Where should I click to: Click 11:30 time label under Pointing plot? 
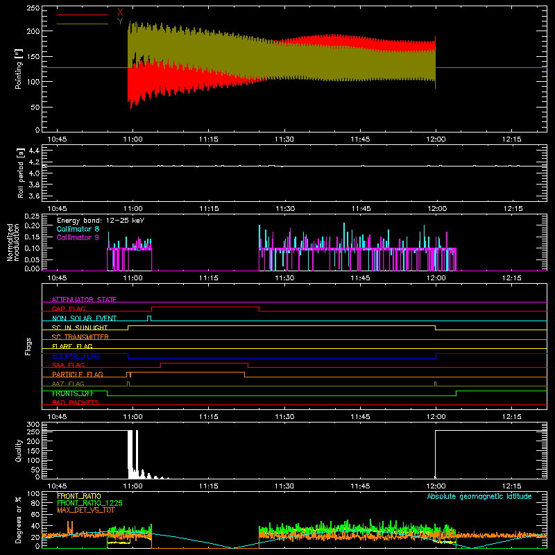284,139
